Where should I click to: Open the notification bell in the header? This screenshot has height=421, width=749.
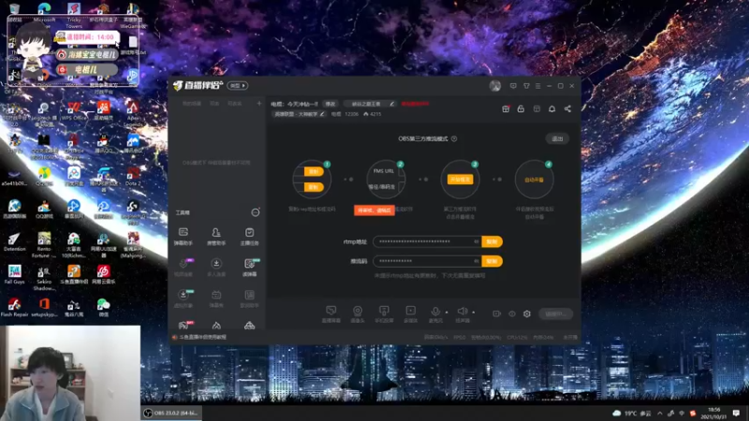tap(552, 109)
